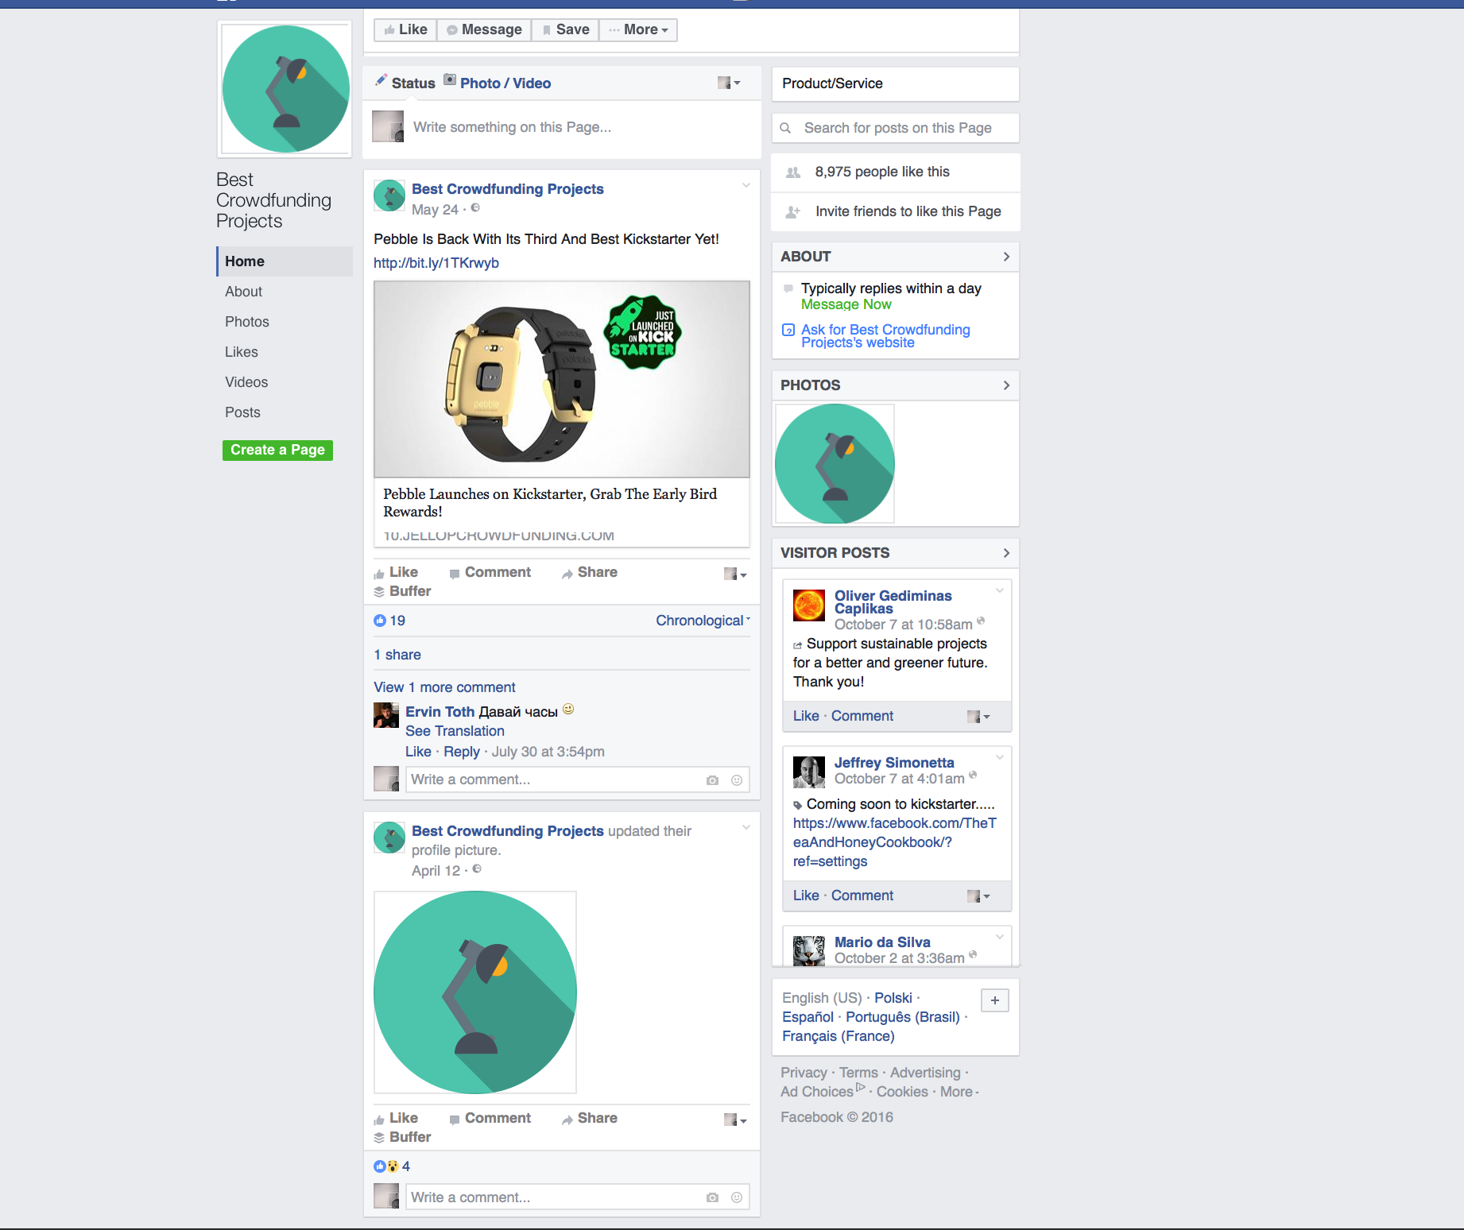Open Likes in the sidebar
This screenshot has width=1464, height=1230.
pos(242,352)
